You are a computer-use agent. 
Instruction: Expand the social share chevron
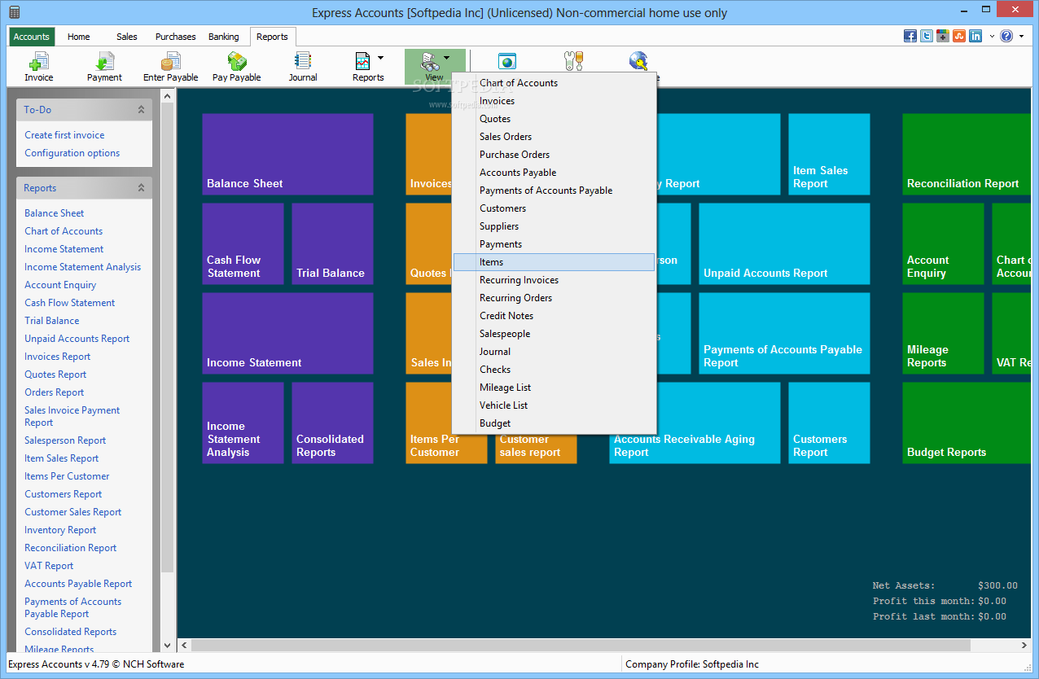tap(991, 37)
